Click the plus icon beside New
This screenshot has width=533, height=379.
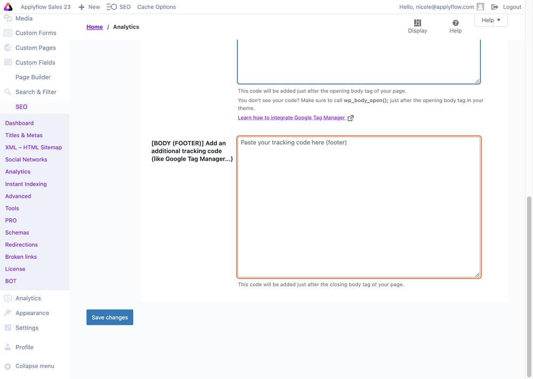pos(81,7)
